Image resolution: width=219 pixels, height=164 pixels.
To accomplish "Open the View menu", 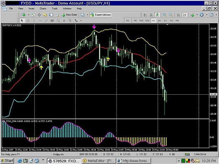I will (x=21, y=8).
